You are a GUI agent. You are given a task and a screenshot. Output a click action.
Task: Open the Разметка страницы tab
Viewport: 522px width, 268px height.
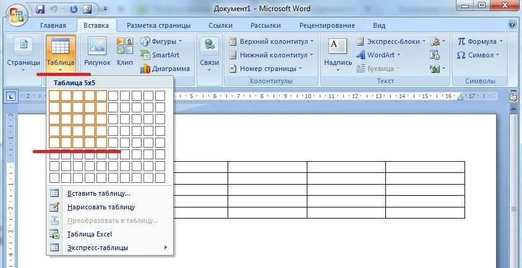159,25
